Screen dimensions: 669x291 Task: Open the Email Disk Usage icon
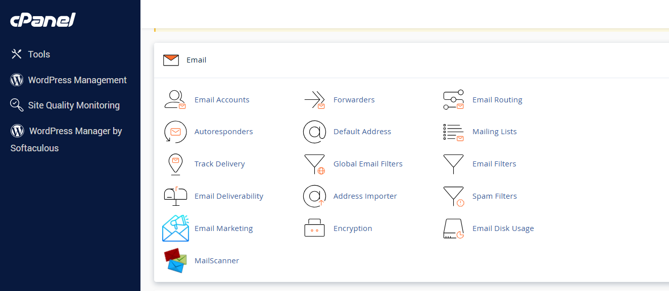(x=453, y=228)
